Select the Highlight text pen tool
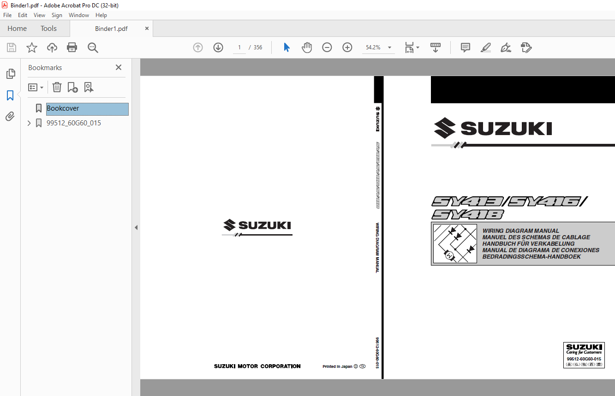Image resolution: width=615 pixels, height=396 pixels. click(486, 47)
